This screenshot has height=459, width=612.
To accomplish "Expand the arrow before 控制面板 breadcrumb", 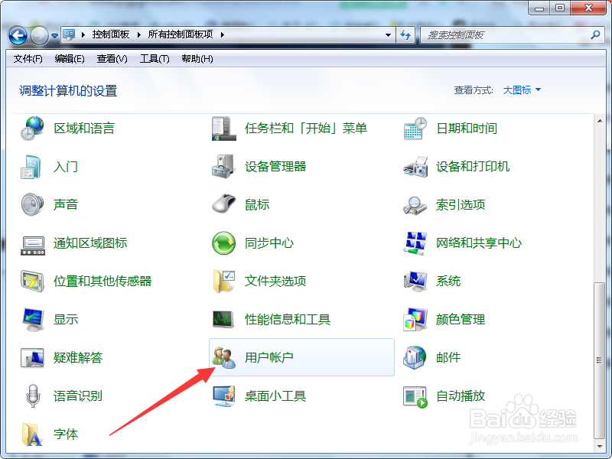I will click(x=83, y=34).
